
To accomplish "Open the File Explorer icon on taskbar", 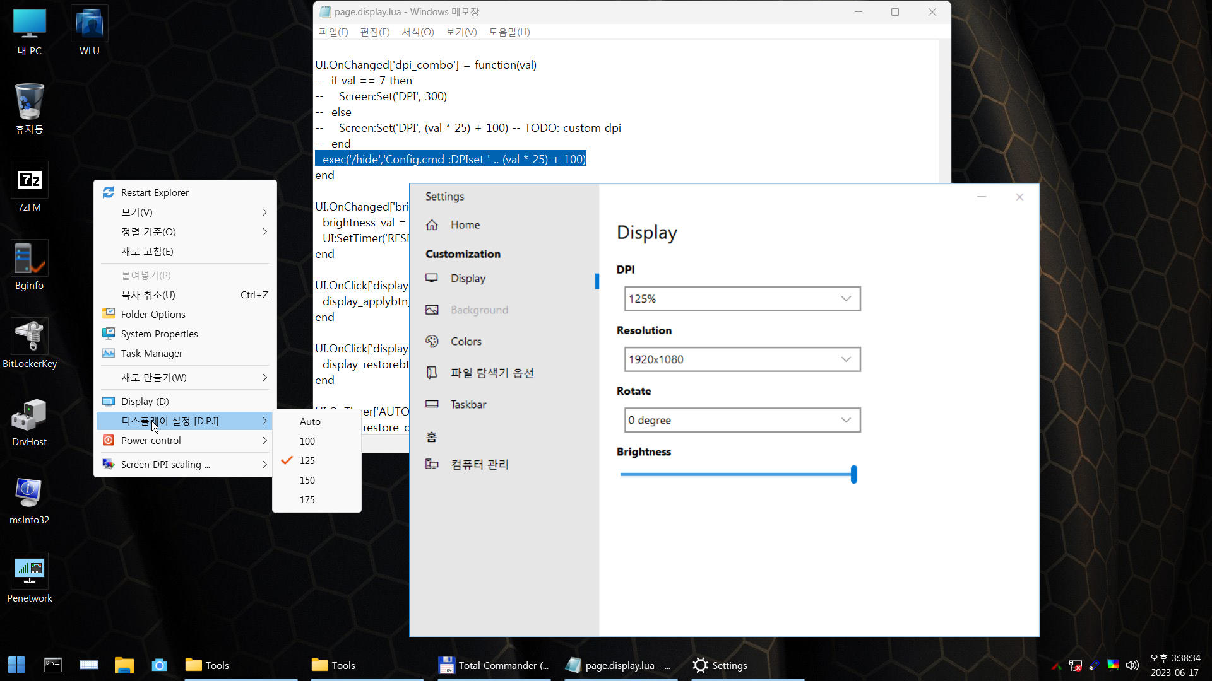I will 124,665.
